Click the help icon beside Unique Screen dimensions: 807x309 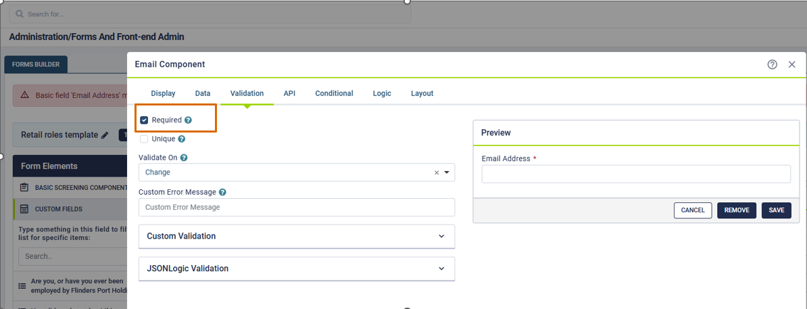coord(181,139)
